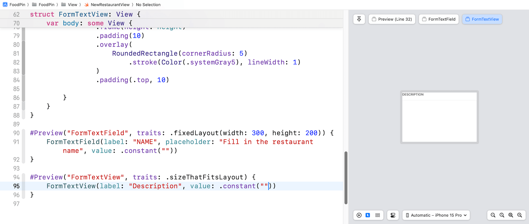Click No Selection in jump bar
This screenshot has height=224, width=529.
pyautogui.click(x=148, y=5)
